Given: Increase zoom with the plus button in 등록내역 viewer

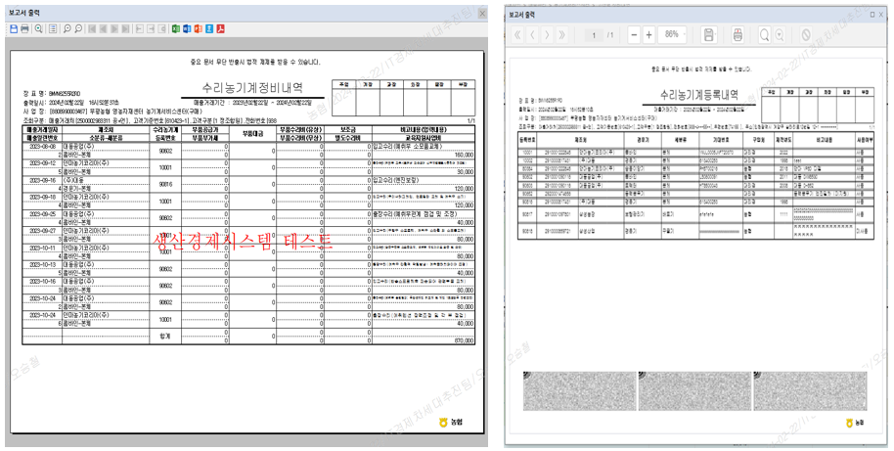Looking at the screenshot, I should click(x=648, y=35).
